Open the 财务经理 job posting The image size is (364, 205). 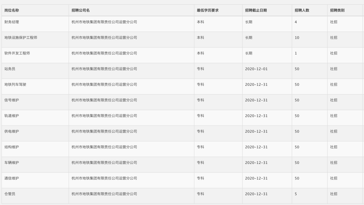11,22
